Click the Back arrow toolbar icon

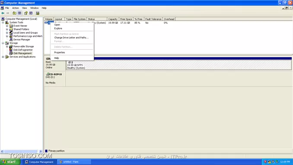tap(3, 13)
